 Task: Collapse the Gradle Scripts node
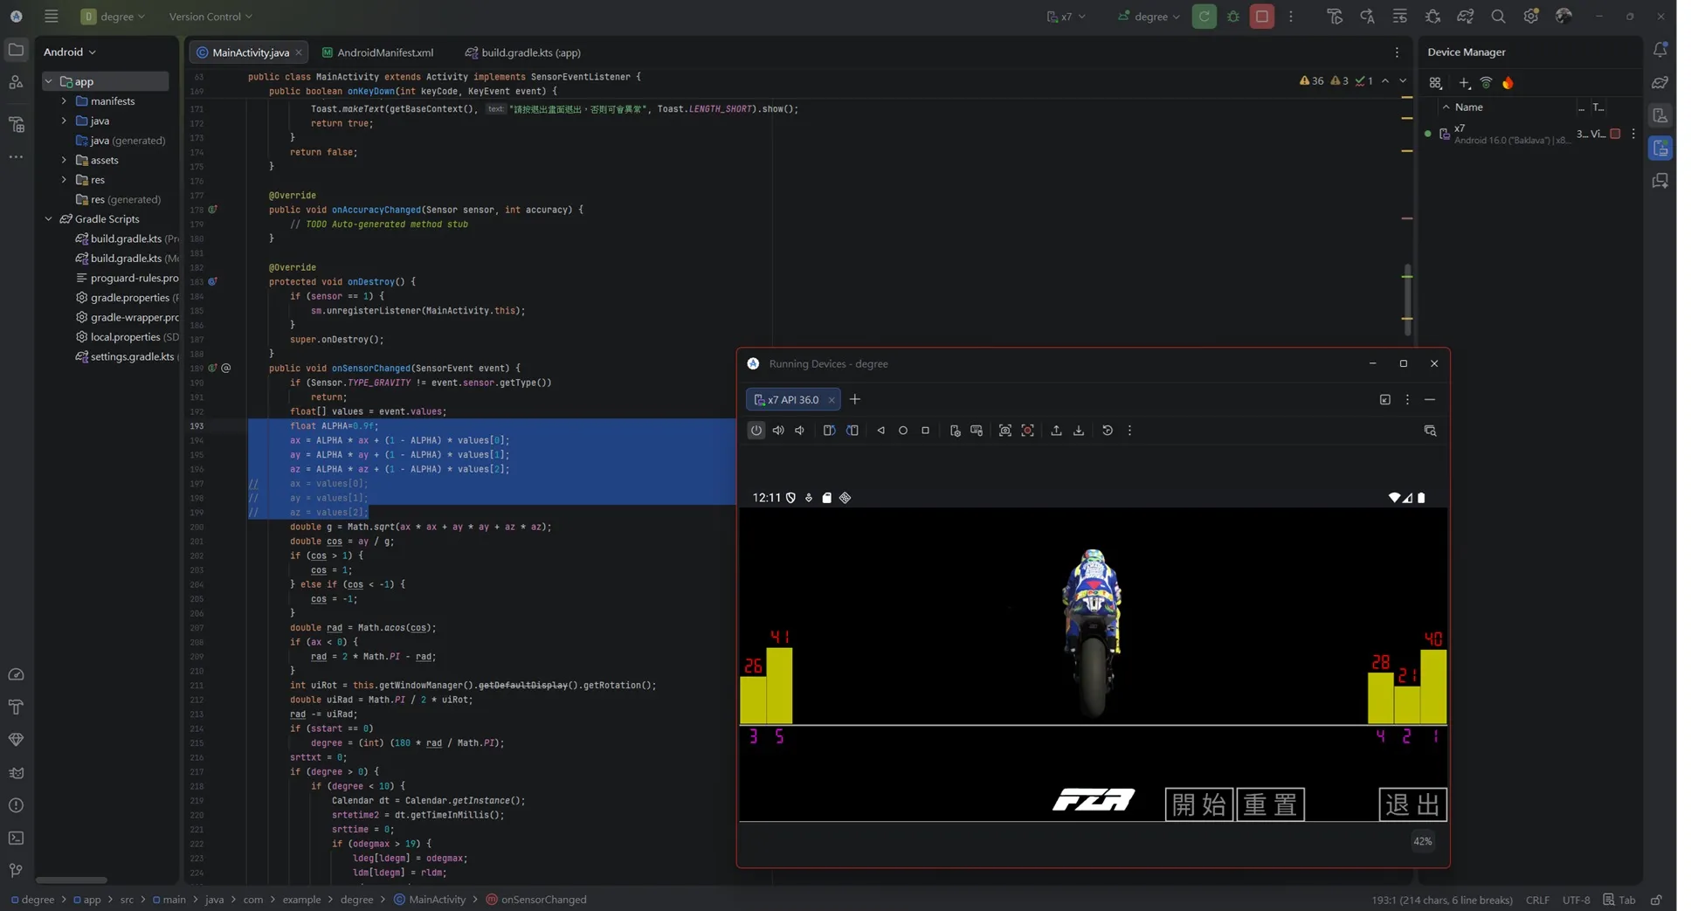tap(48, 219)
